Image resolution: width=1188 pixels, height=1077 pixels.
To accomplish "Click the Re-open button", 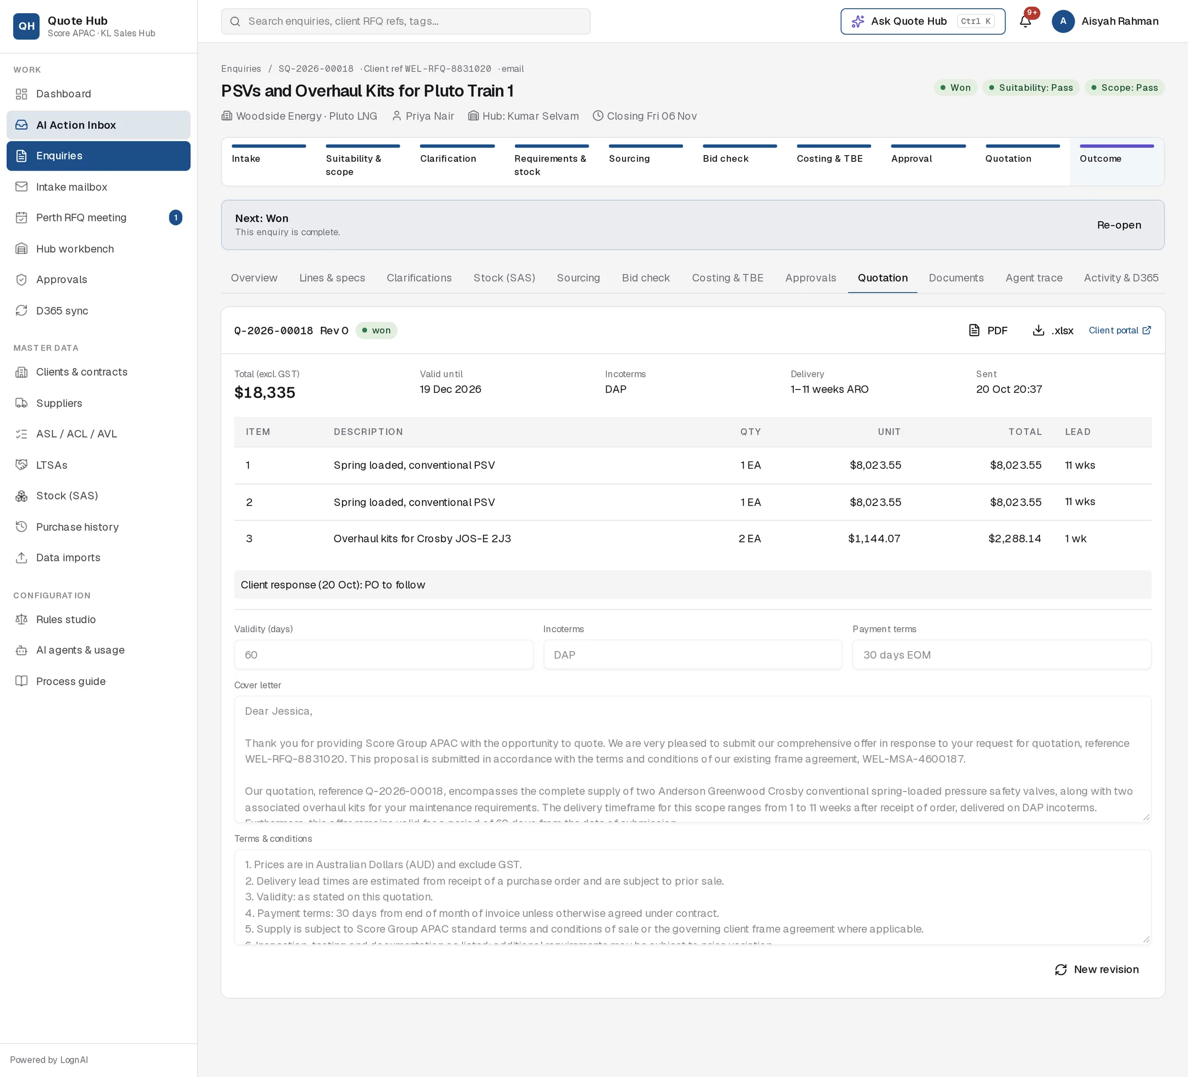I will (x=1119, y=225).
